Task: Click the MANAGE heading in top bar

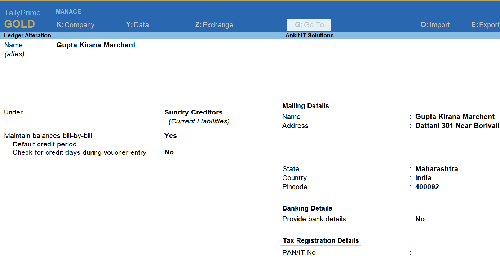Action: point(68,12)
